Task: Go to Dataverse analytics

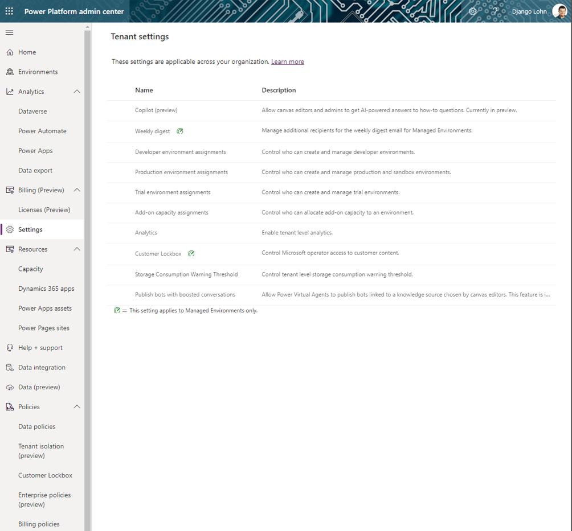Action: 32,111
